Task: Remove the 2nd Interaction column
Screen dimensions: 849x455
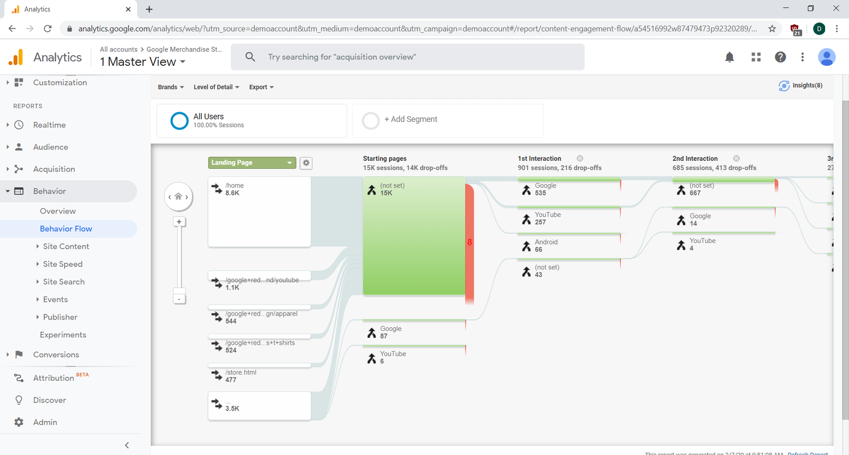Action: pos(737,159)
